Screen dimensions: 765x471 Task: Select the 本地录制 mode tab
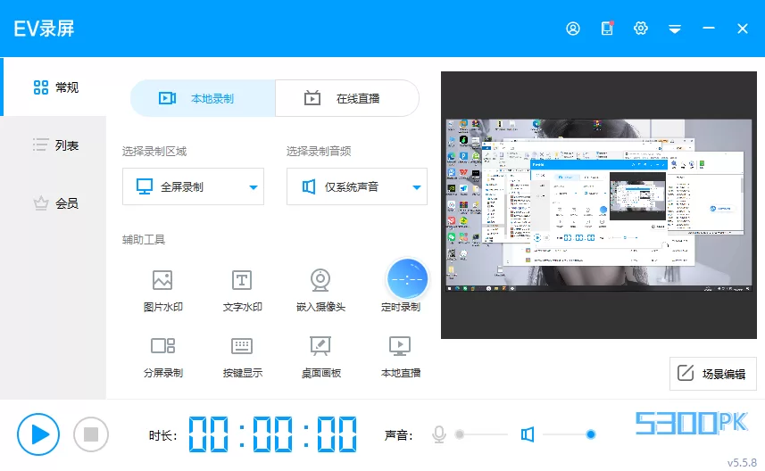(203, 98)
